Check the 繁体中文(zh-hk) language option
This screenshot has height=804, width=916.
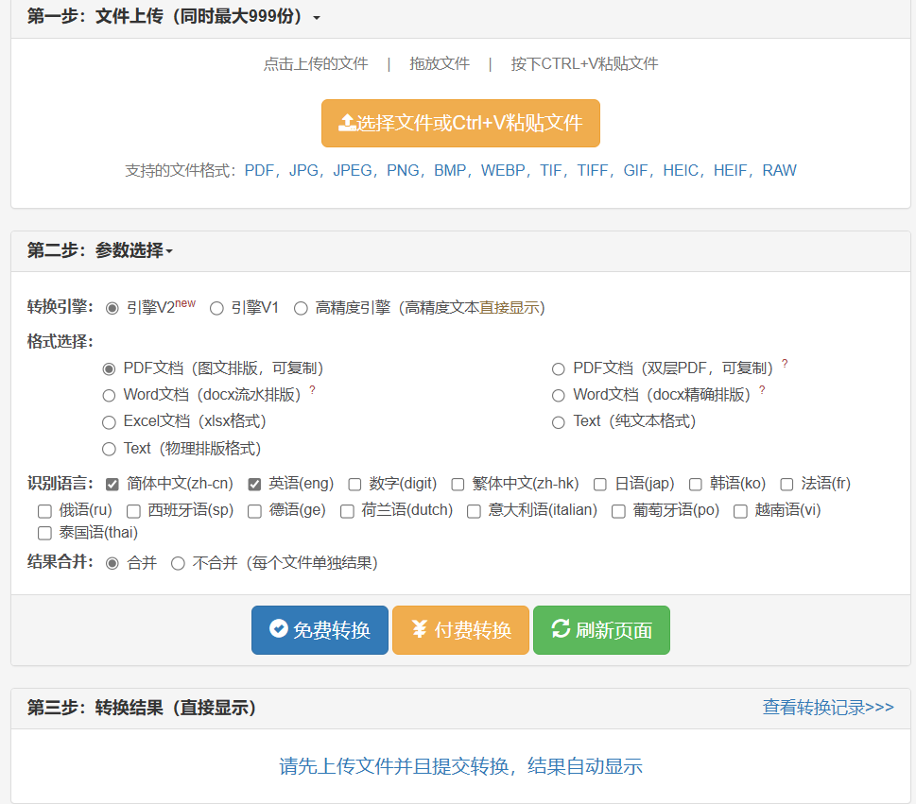(458, 484)
